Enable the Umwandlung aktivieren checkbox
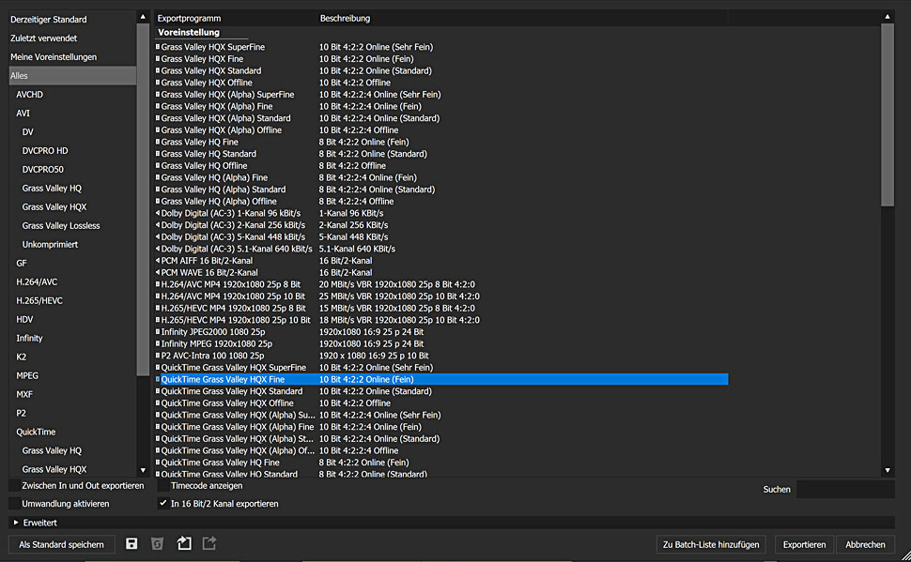Image resolution: width=911 pixels, height=562 pixels. click(14, 504)
